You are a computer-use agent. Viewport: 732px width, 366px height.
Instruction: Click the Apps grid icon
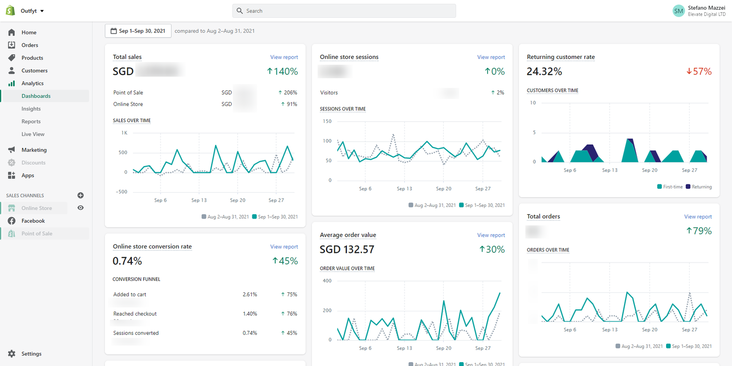(x=12, y=175)
